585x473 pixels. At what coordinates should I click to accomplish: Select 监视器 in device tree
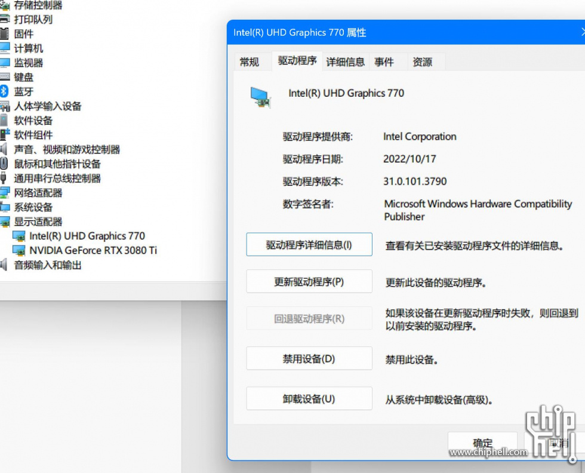(x=29, y=63)
